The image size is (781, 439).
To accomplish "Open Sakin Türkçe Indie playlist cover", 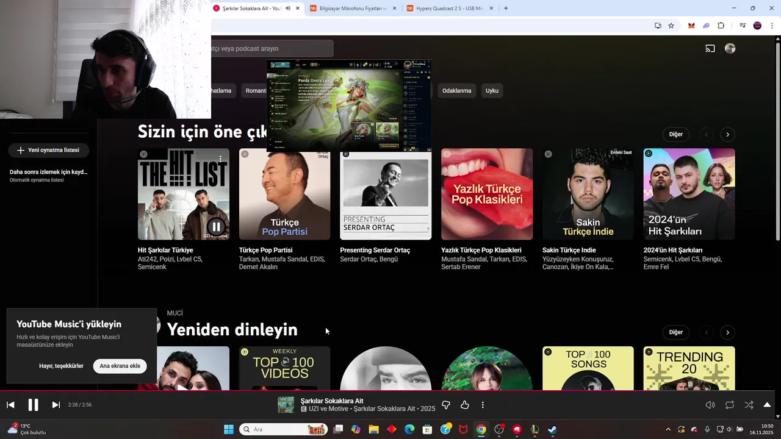I will point(588,195).
